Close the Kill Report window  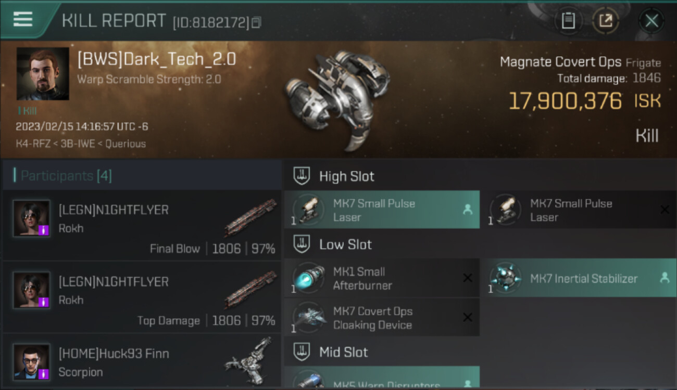(x=651, y=21)
